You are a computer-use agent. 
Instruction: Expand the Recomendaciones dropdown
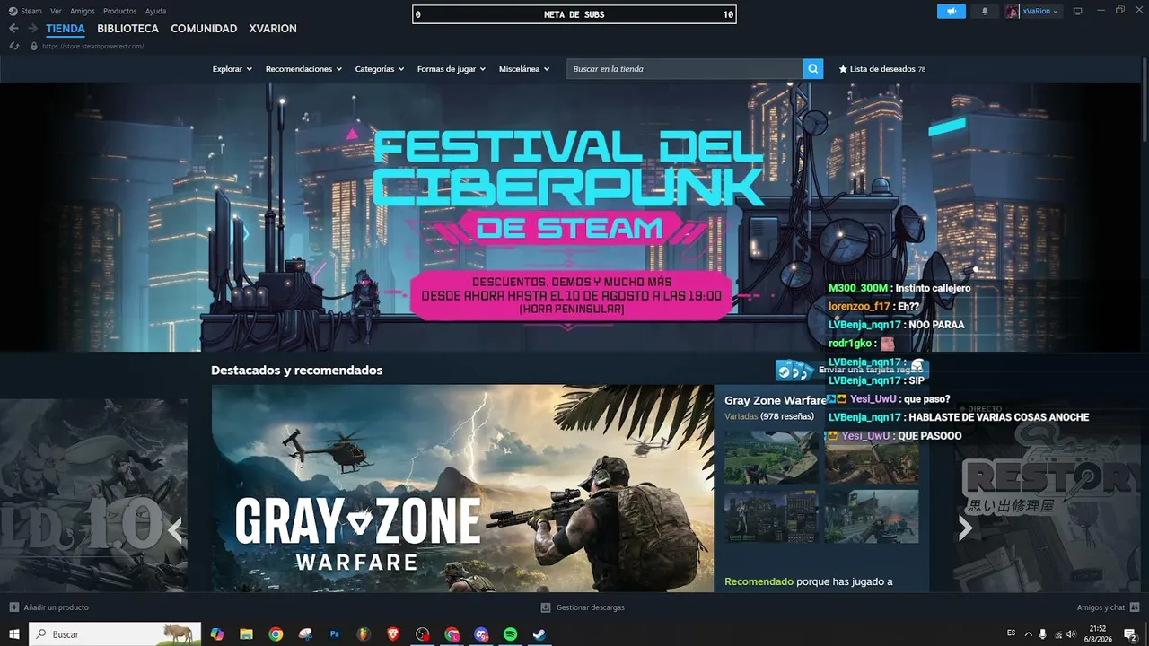click(303, 69)
